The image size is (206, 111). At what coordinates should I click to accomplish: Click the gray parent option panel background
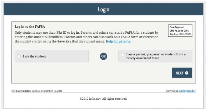pos(155,56)
